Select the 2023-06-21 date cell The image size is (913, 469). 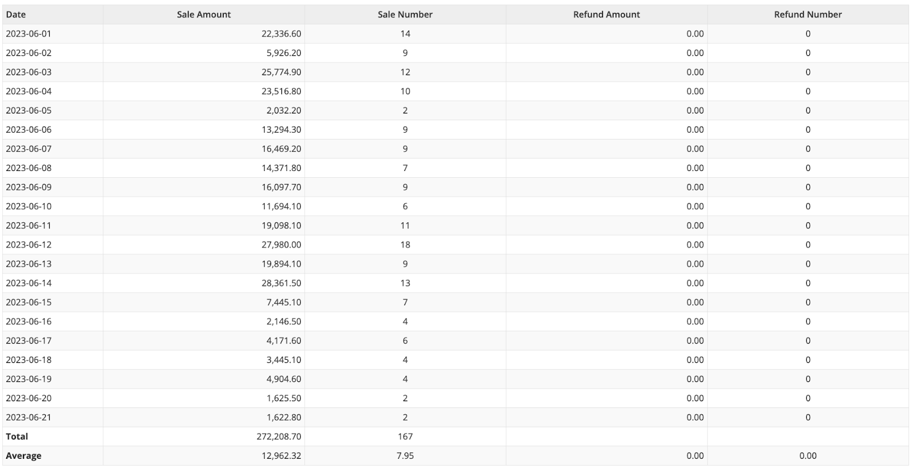click(29, 417)
